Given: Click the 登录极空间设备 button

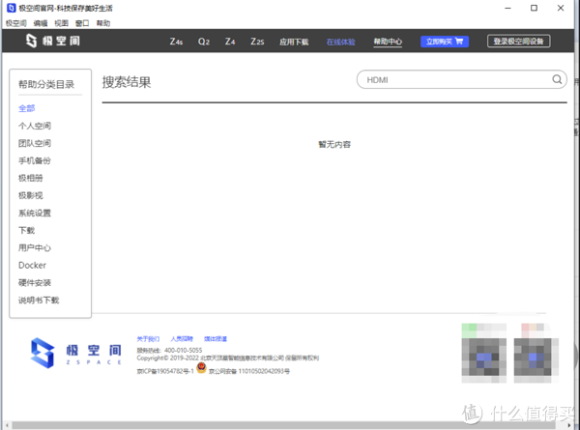Looking at the screenshot, I should [518, 41].
